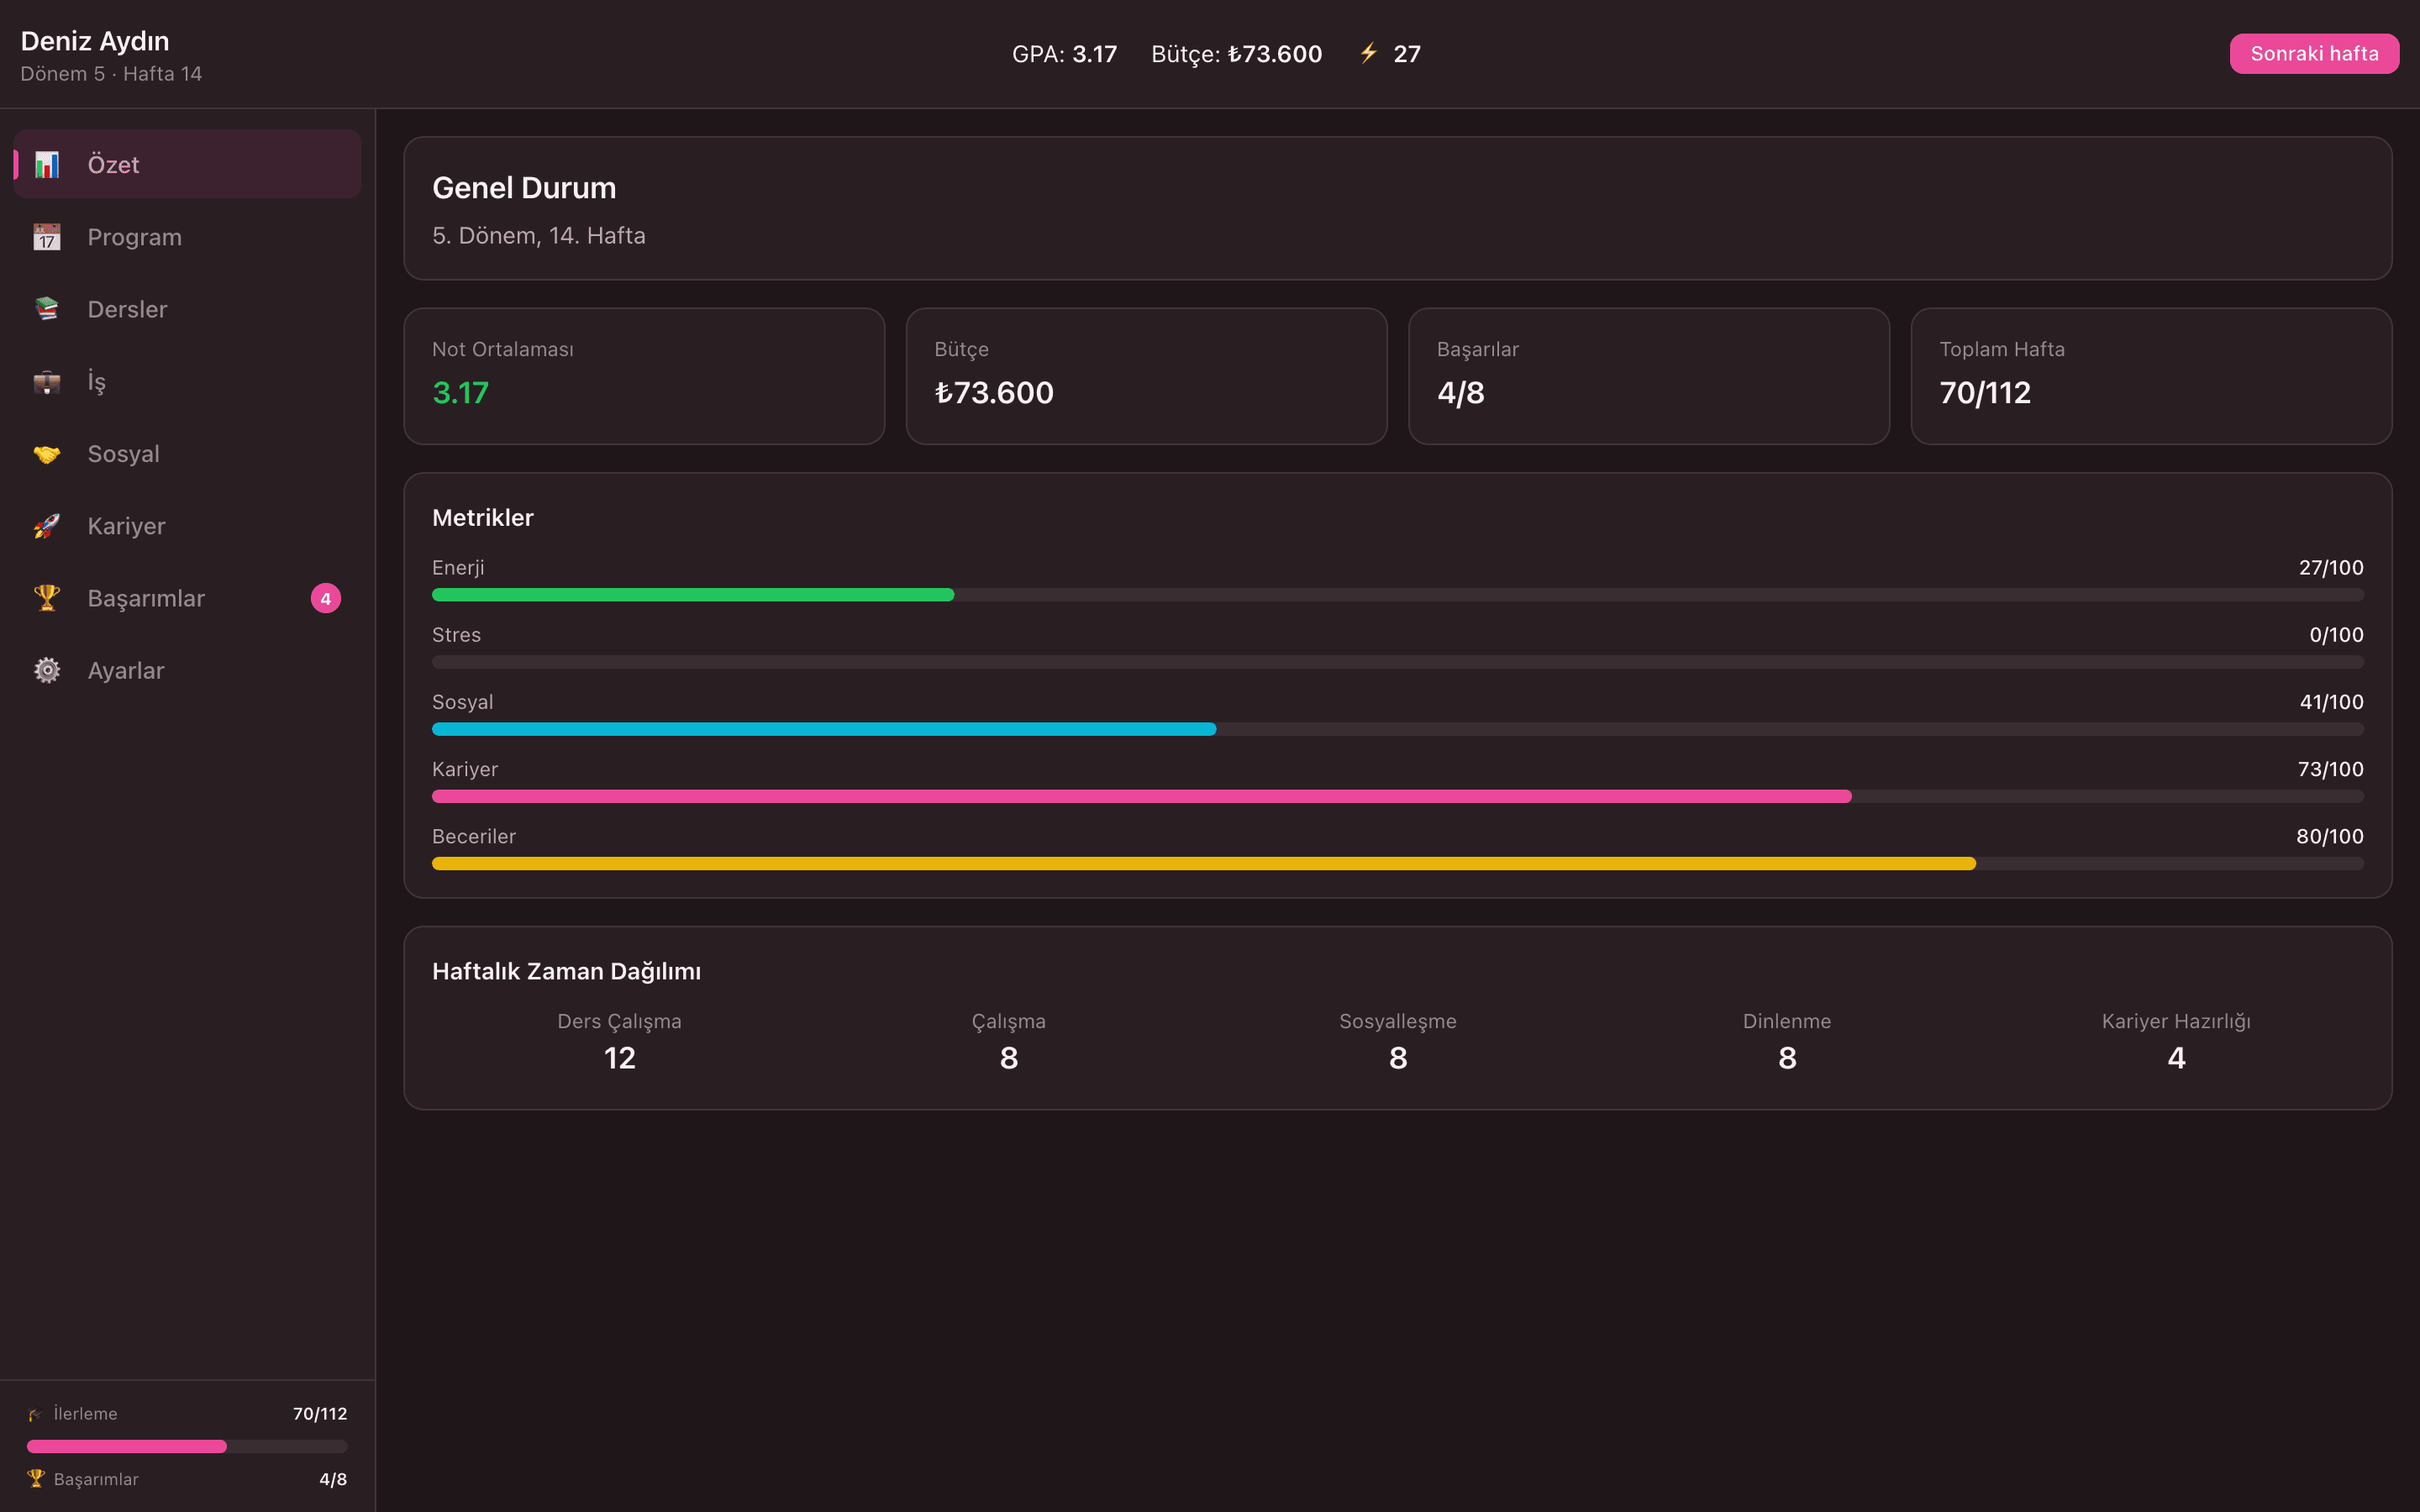
Task: Switch to the Program section
Action: (x=188, y=237)
